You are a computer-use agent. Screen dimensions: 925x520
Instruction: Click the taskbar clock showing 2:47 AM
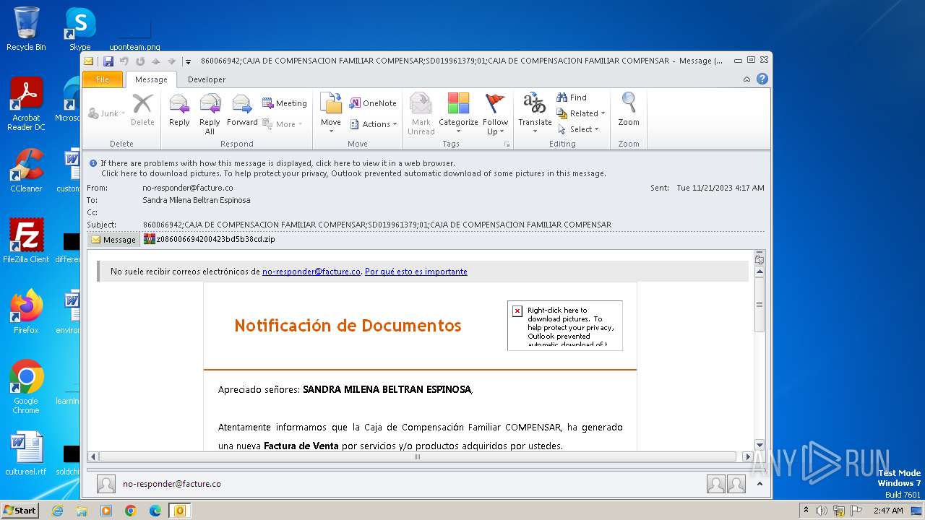pyautogui.click(x=888, y=511)
